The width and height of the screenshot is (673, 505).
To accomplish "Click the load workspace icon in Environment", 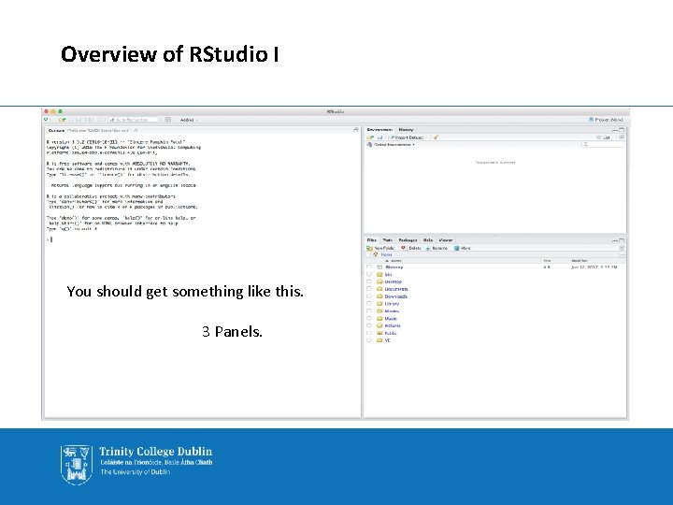I will [370, 137].
